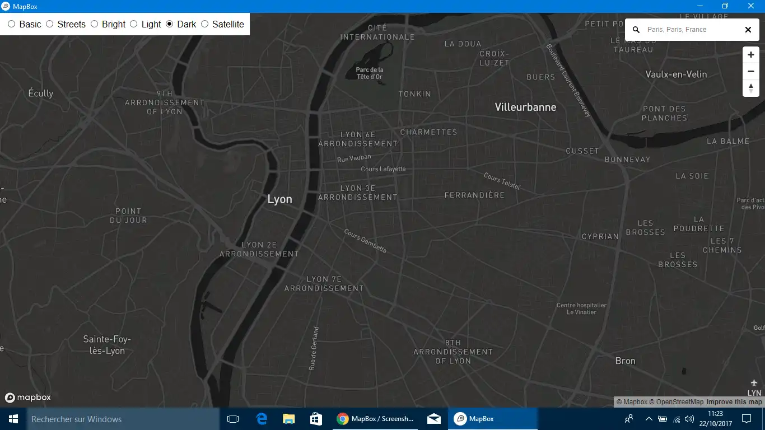Viewport: 765px width, 430px height.
Task: Reset map bearing with the compass control
Action: (751, 88)
